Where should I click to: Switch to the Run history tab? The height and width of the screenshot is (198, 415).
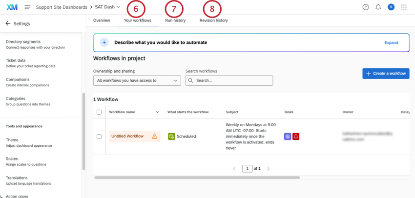(x=175, y=20)
